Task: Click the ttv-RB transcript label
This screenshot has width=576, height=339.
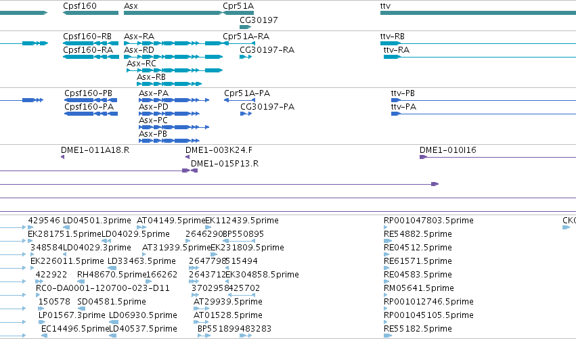Action: [393, 37]
